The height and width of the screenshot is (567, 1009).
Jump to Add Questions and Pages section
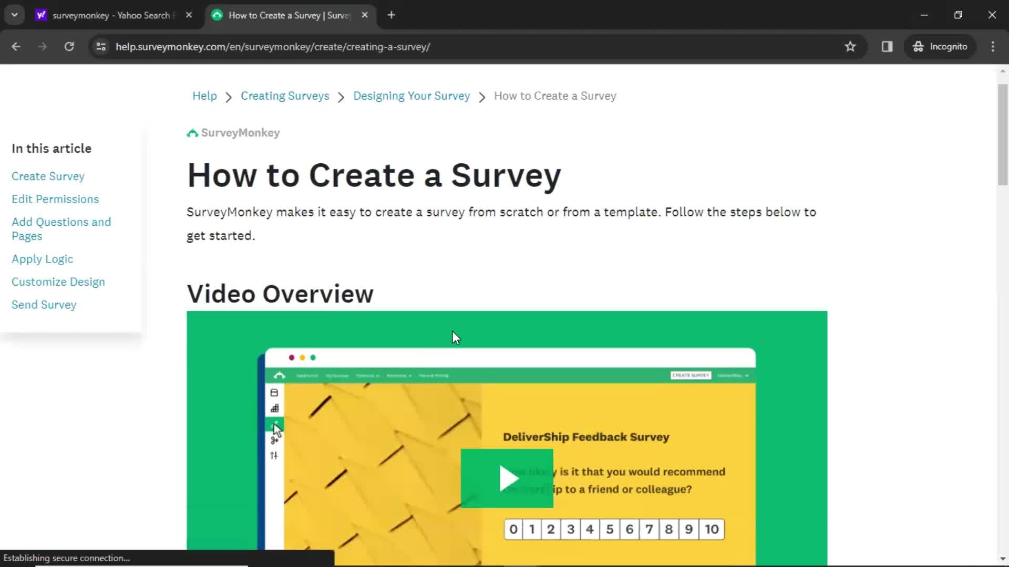click(61, 229)
